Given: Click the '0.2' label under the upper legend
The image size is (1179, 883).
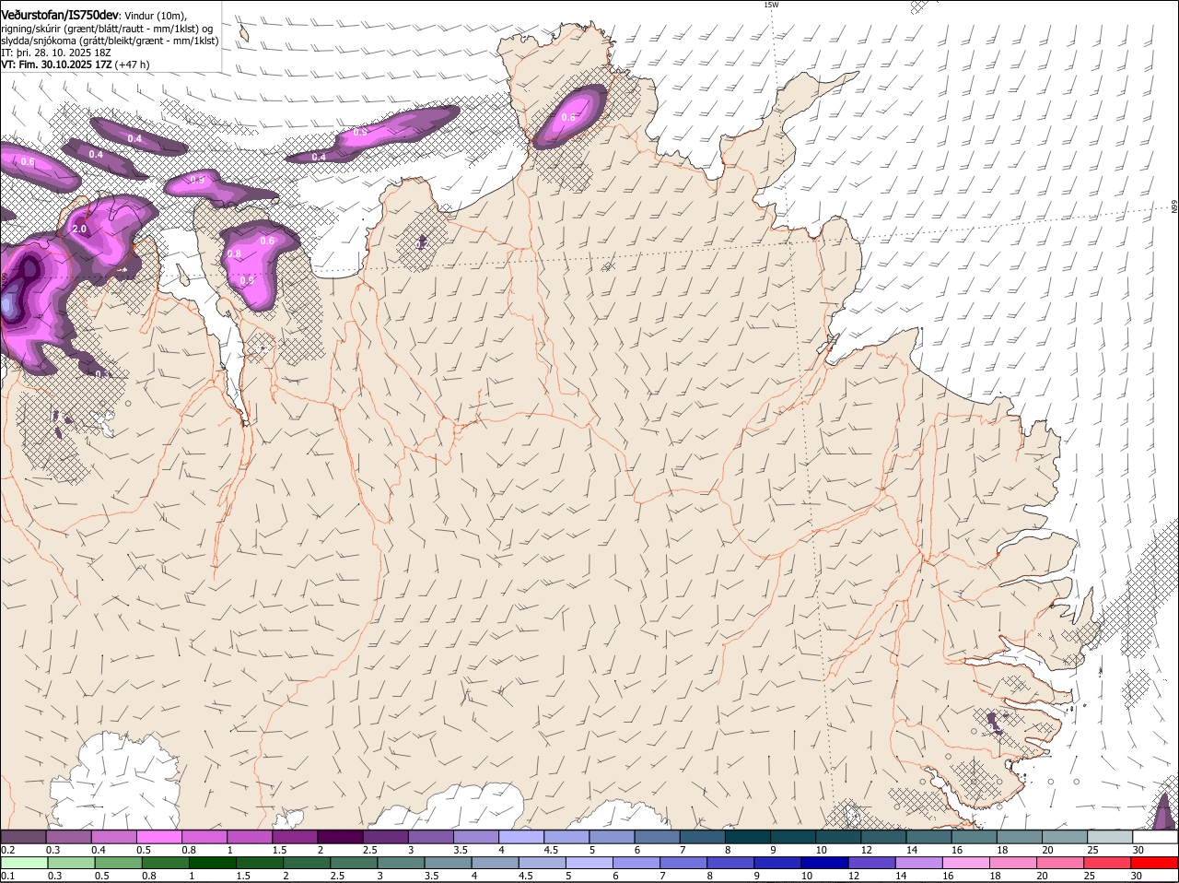Looking at the screenshot, I should pos(7,849).
